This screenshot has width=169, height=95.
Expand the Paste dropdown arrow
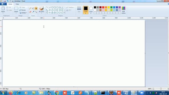coord(3,13)
